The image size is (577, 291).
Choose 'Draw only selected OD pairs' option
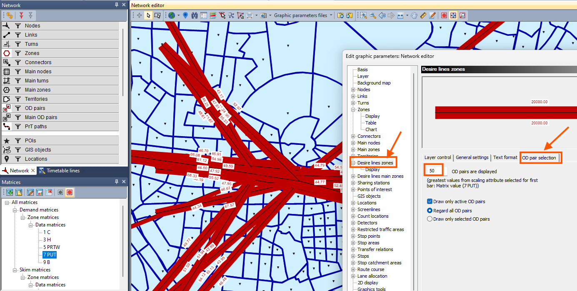(430, 219)
